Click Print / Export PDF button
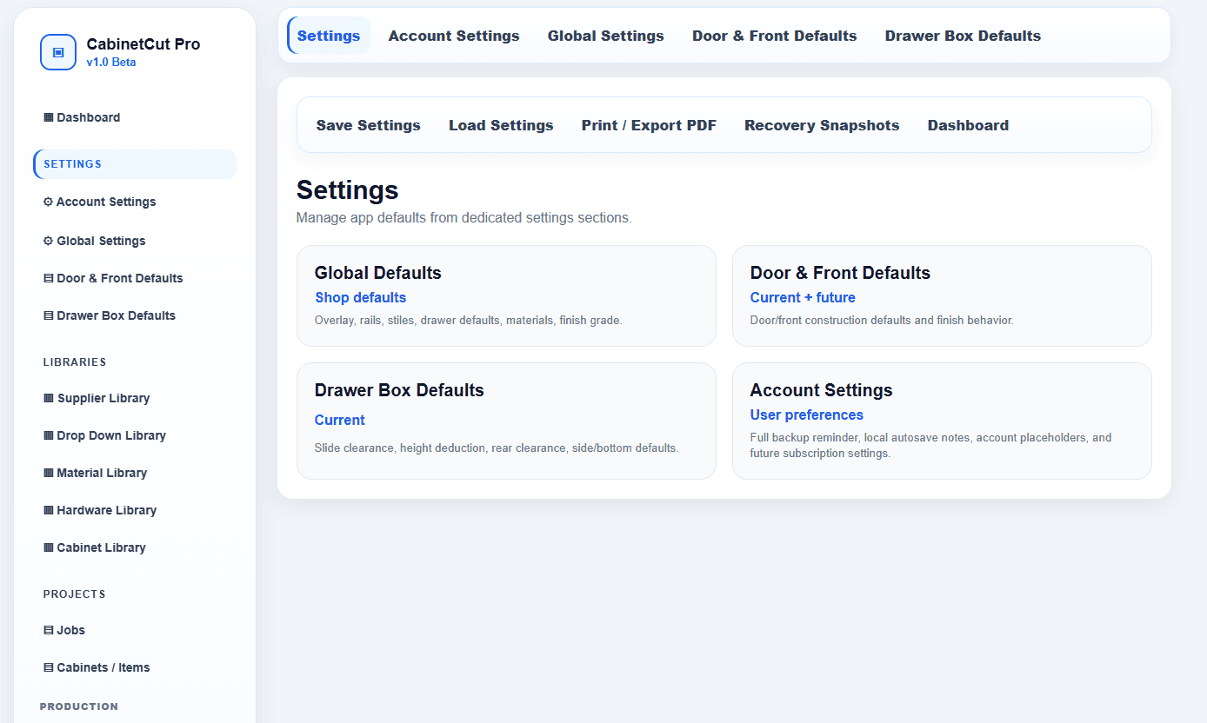The image size is (1207, 723). [650, 125]
